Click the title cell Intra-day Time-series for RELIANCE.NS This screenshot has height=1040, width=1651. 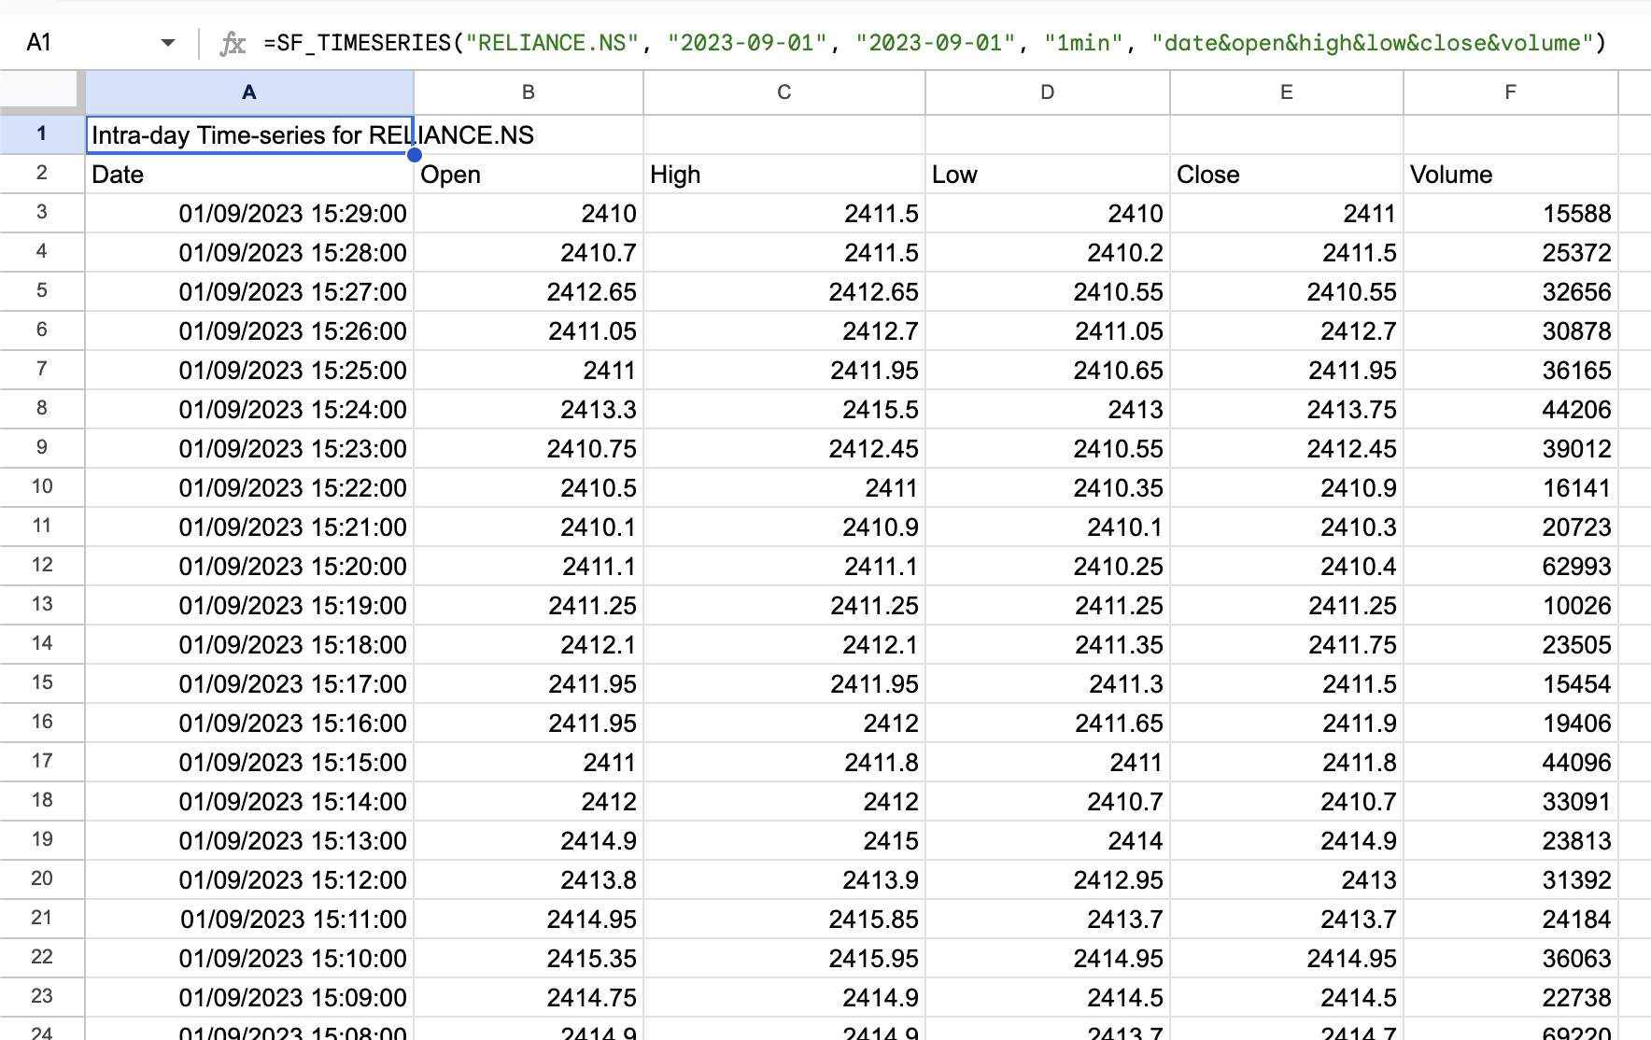pyautogui.click(x=248, y=134)
